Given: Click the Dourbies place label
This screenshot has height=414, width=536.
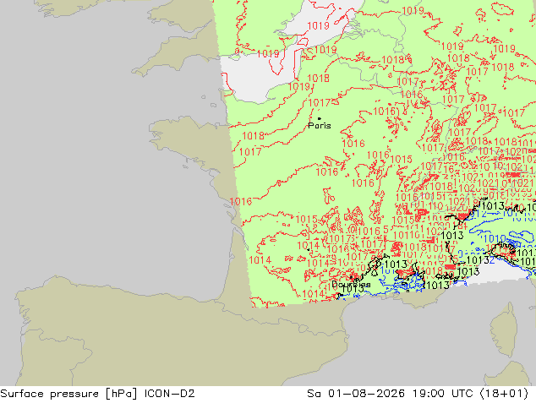Looking at the screenshot, I should pos(351,284).
